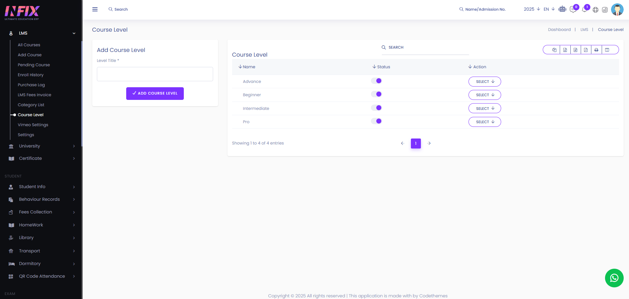Go to page 1 in pagination
The height and width of the screenshot is (299, 629).
(416, 143)
